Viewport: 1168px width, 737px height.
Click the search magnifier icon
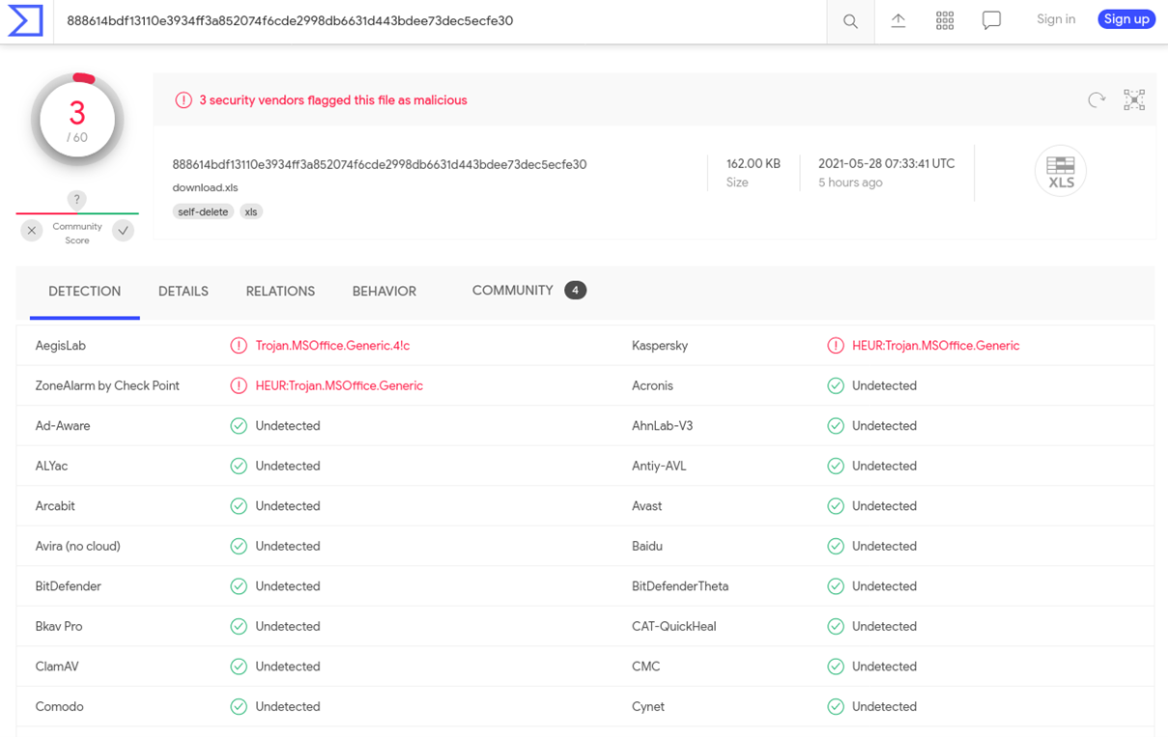point(850,21)
